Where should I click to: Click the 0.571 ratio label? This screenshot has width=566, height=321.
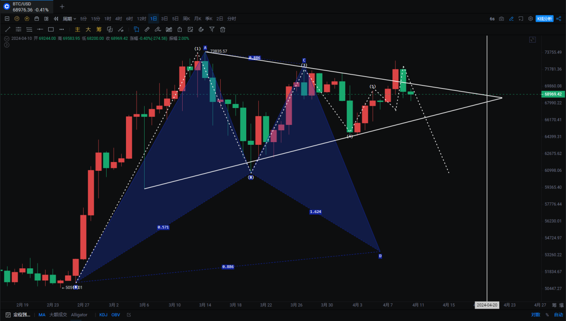[x=163, y=227]
